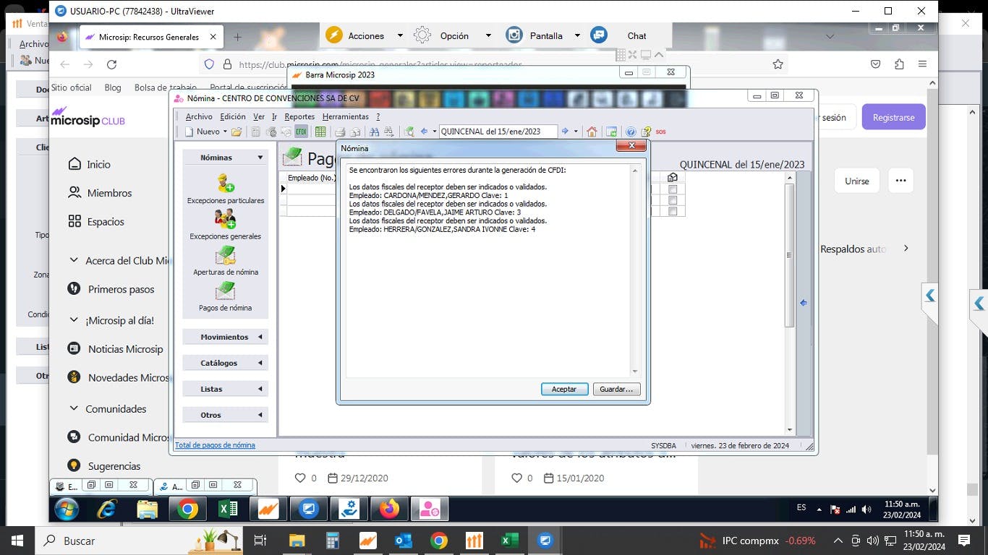Expand the Otros section in Nómina sidebar
Image resolution: width=988 pixels, height=555 pixels.
click(260, 415)
